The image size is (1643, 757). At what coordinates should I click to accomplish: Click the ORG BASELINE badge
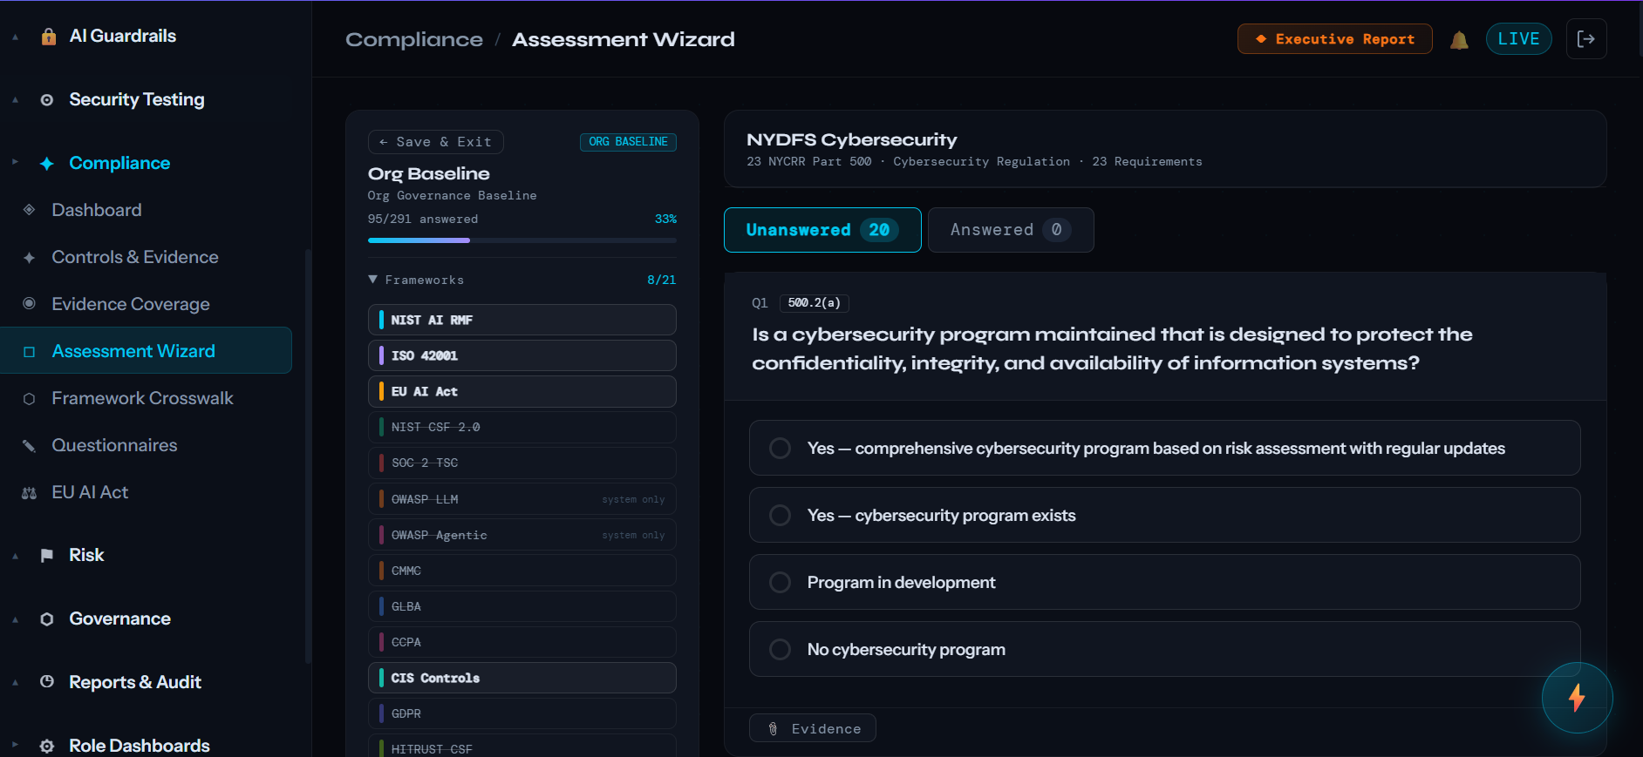coord(628,142)
